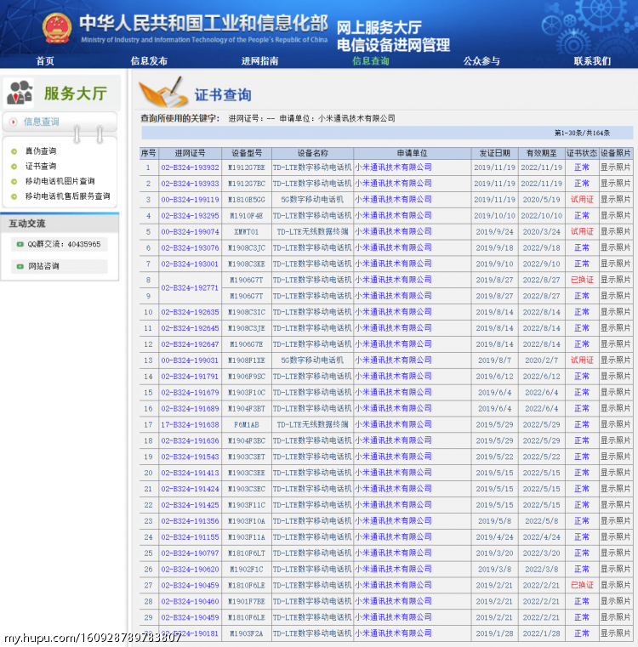Open the 公众参与 navigation menu
The image size is (638, 647).
pyautogui.click(x=481, y=61)
